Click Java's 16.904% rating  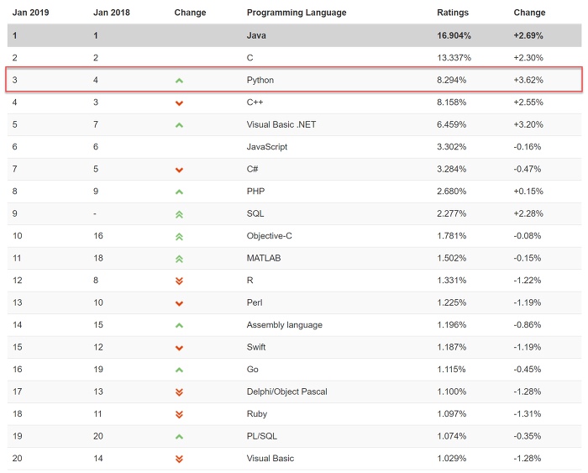[454, 35]
